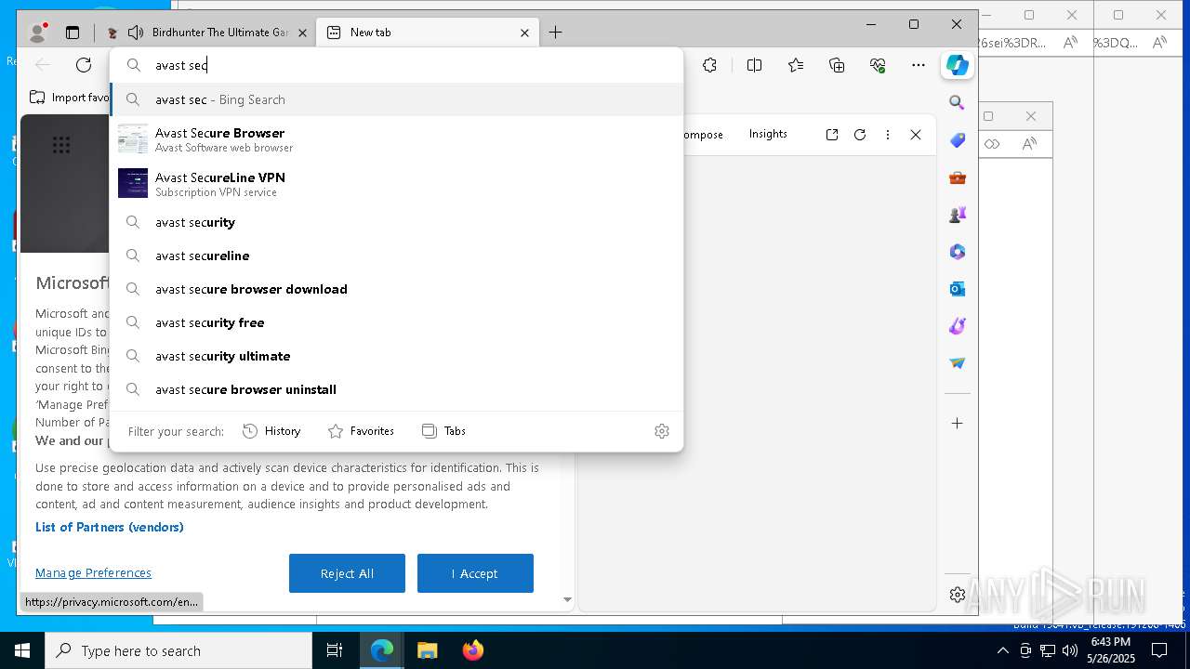
Task: Select the New tab tab
Action: coord(427,33)
